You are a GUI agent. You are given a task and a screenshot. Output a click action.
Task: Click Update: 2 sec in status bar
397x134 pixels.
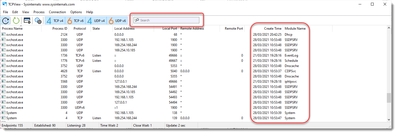point(176,125)
